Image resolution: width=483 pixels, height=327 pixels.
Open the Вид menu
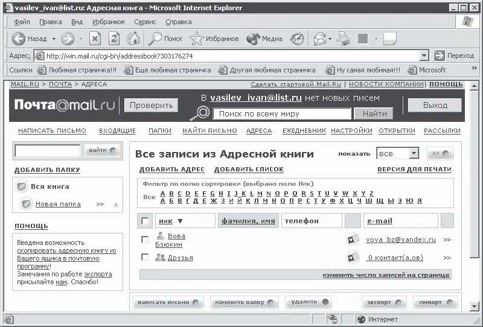point(77,22)
